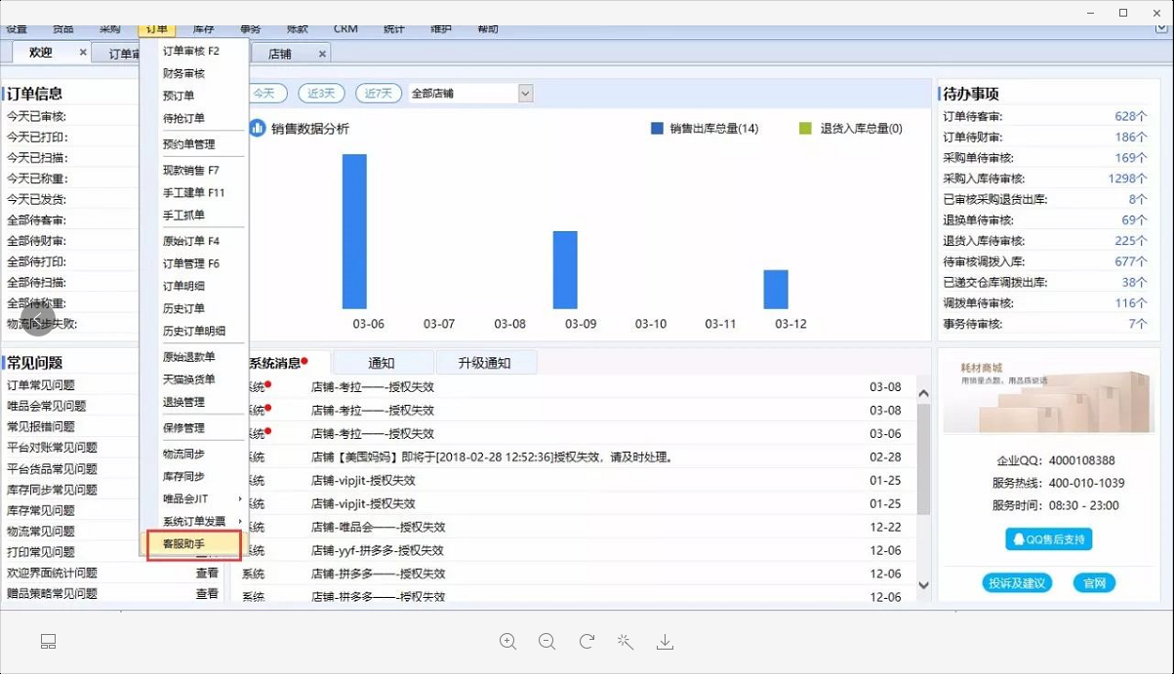The height and width of the screenshot is (674, 1174).
Task: Filter chart by 近3天
Action: click(x=322, y=94)
